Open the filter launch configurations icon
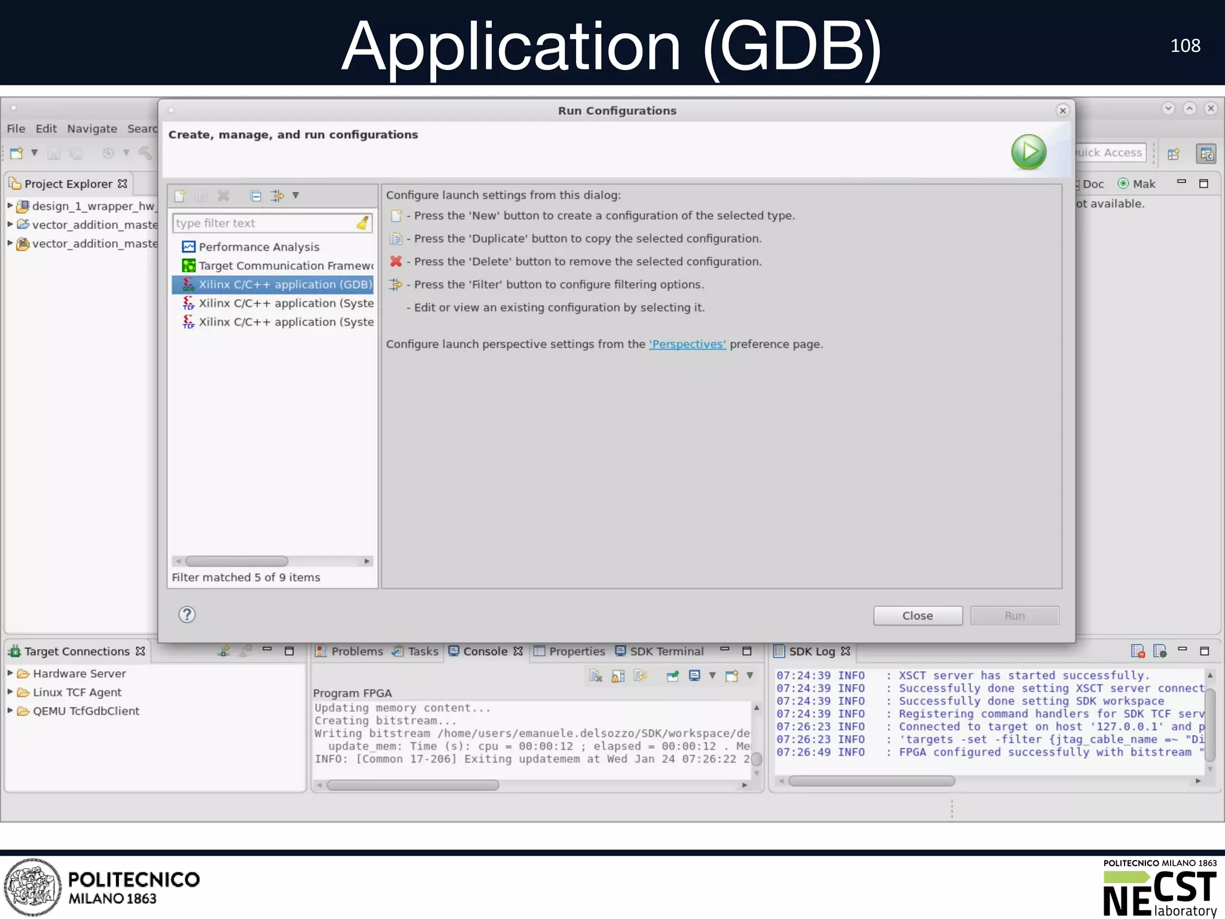This screenshot has width=1225, height=919. tap(277, 196)
